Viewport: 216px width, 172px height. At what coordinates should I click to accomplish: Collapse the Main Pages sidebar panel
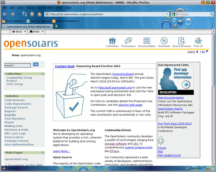(x=43, y=153)
